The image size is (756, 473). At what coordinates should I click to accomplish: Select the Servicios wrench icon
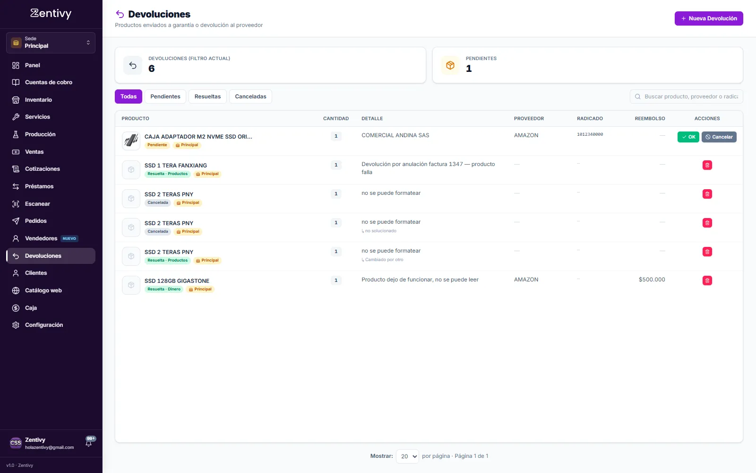(x=16, y=117)
